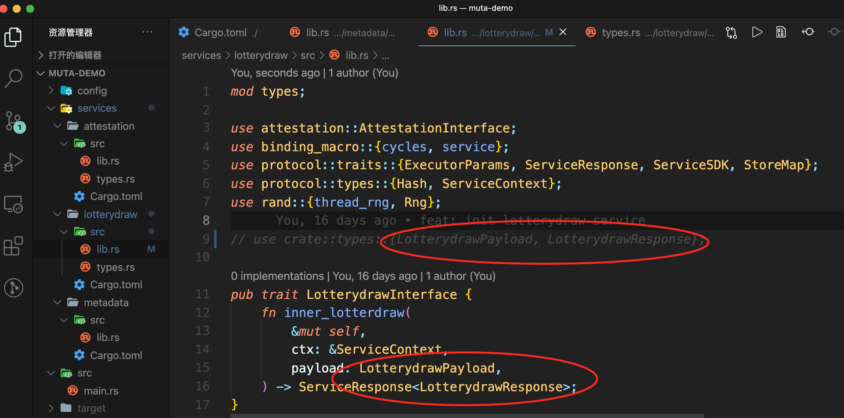The width and height of the screenshot is (844, 418).
Task: Click the file annotations icon in editor toolbar
Action: click(781, 32)
